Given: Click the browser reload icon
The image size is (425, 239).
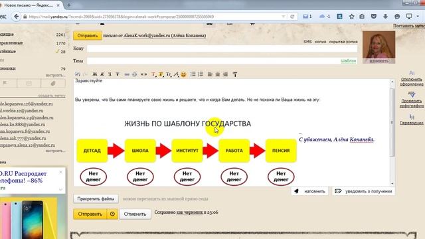Looking at the screenshot, I should [x=292, y=17].
